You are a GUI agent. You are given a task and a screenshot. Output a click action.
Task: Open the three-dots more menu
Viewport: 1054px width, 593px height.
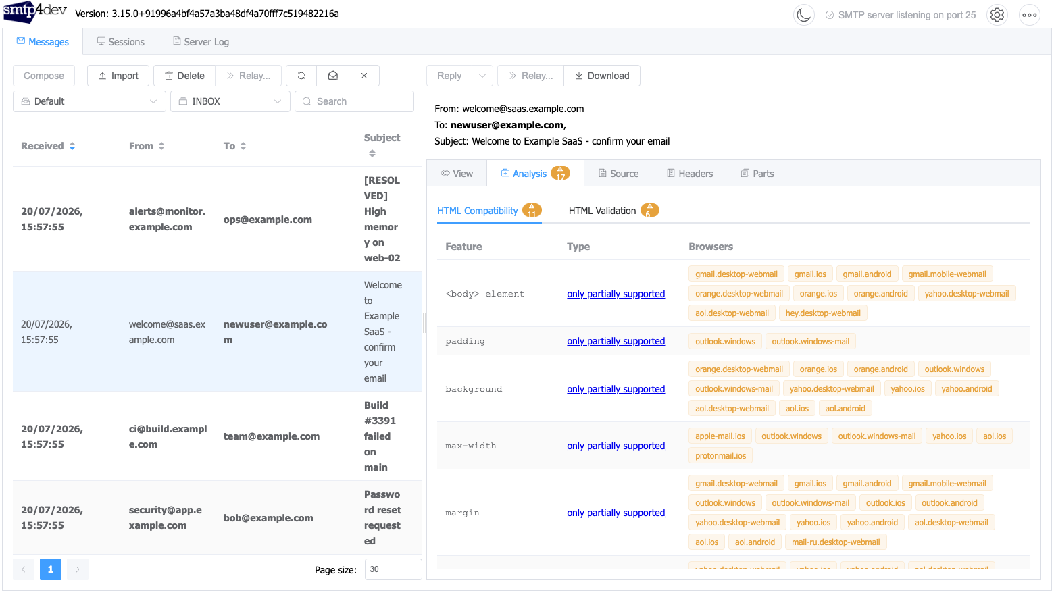(x=1029, y=14)
